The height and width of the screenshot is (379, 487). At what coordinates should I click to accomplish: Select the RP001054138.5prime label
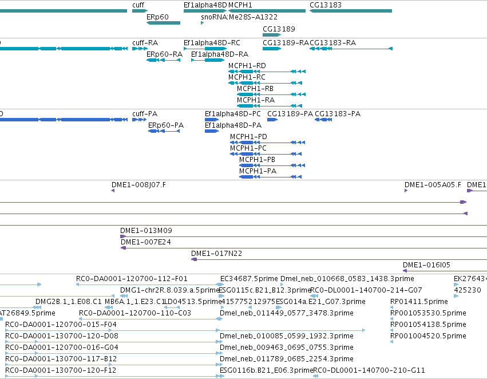coord(428,325)
